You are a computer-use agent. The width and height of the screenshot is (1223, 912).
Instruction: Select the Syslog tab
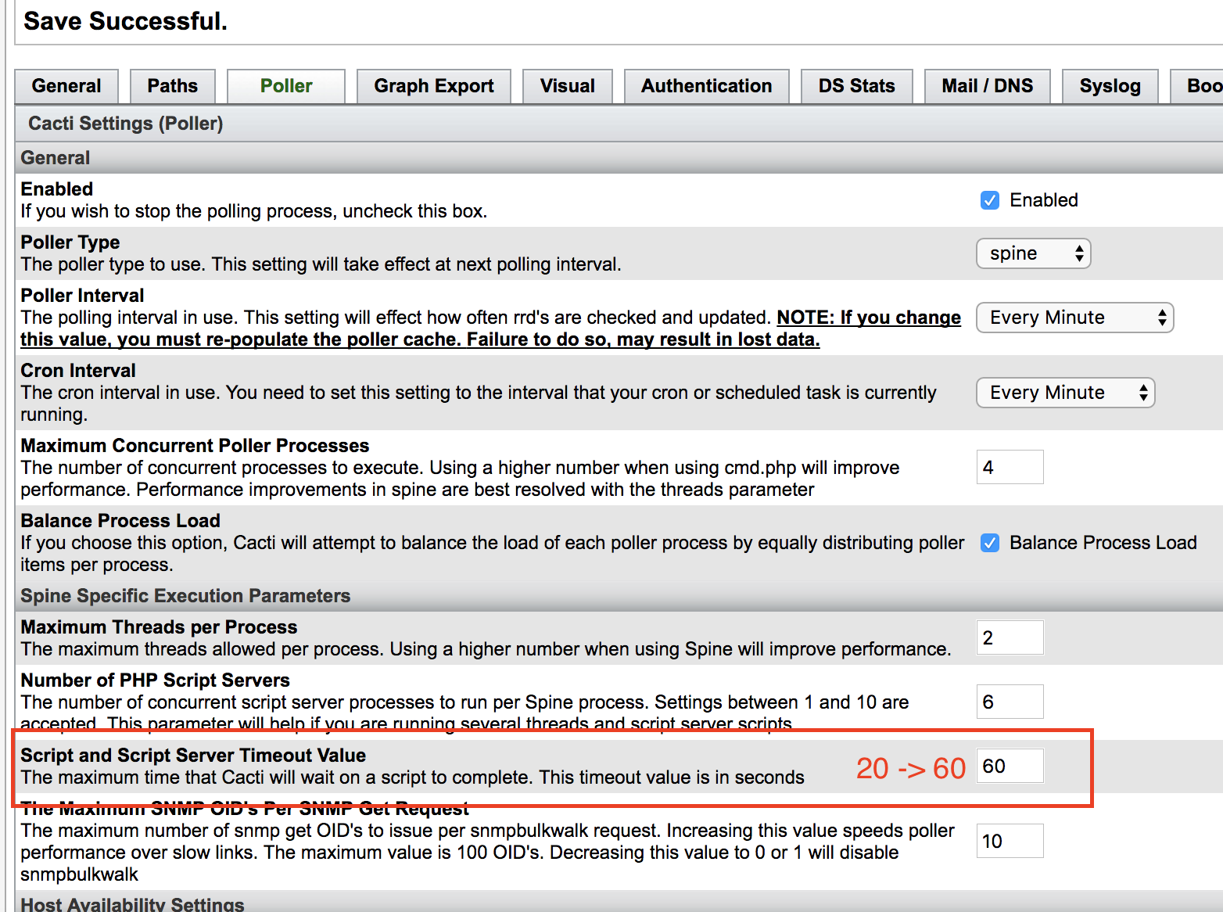(1110, 86)
